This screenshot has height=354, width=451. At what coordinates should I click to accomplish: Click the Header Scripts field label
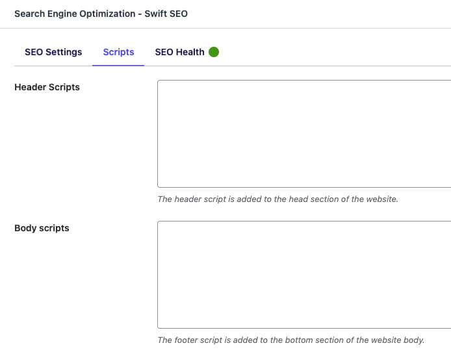47,87
